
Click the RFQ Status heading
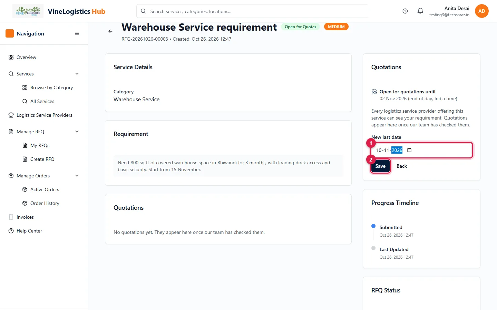(386, 290)
